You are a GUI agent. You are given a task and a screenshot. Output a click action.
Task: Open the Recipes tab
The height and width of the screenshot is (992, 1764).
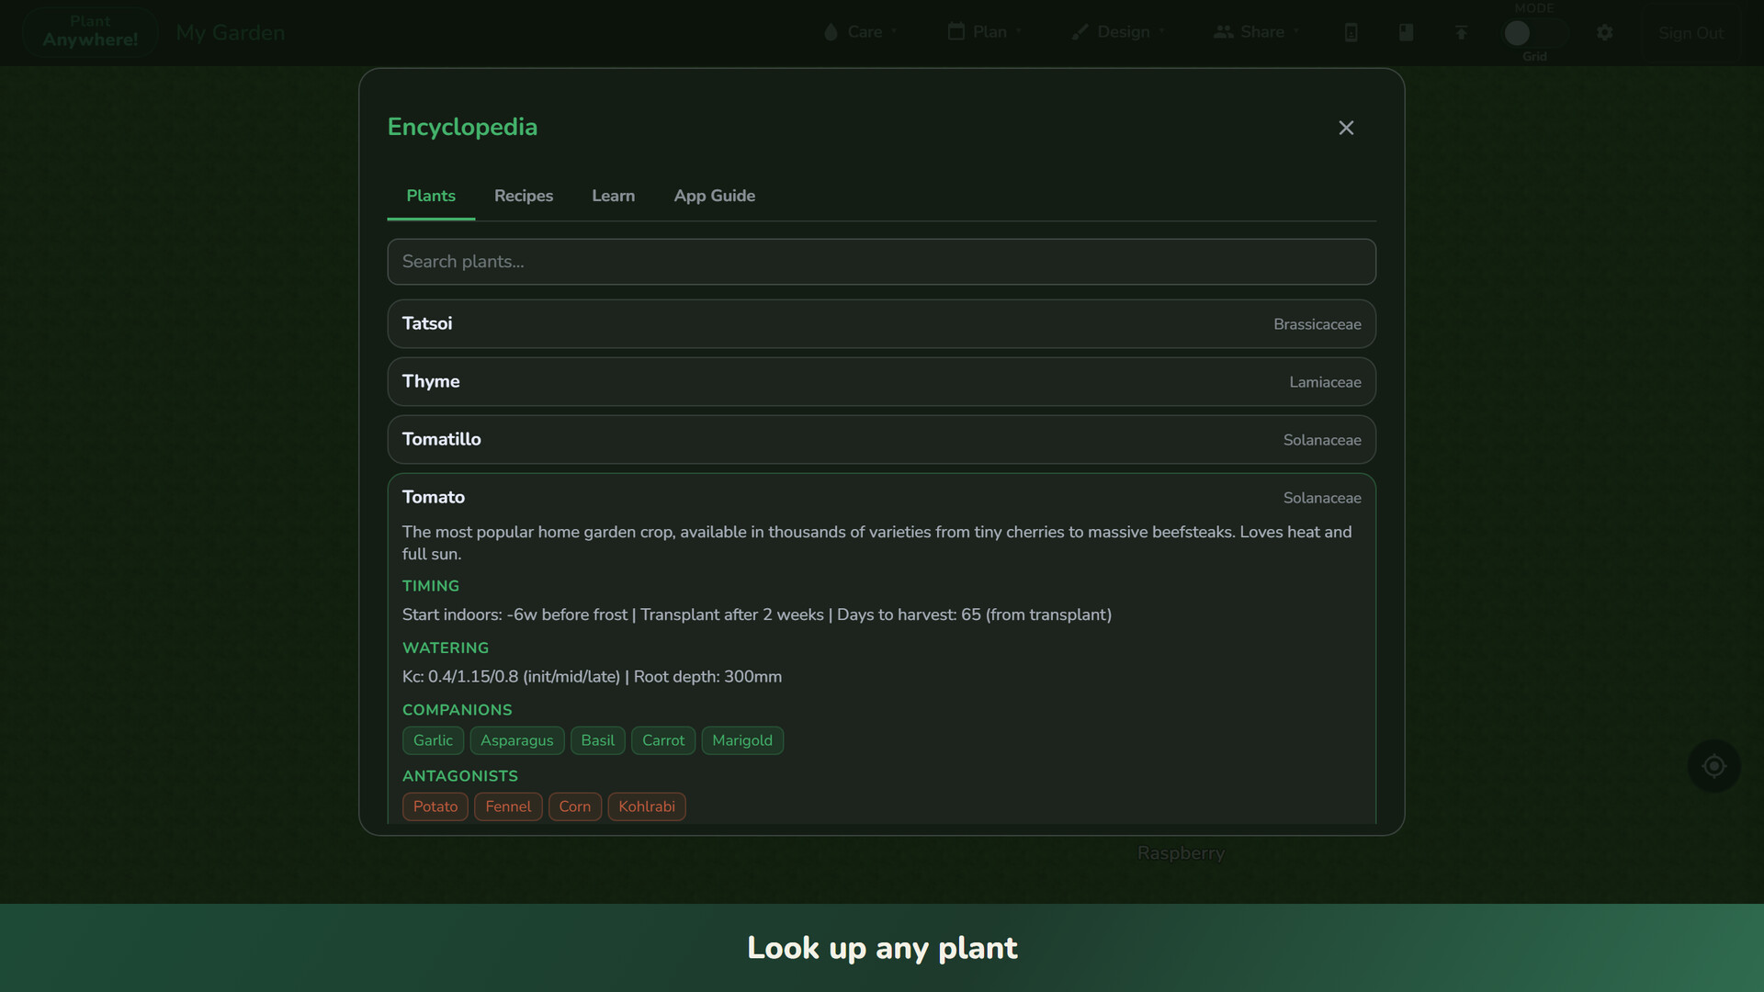click(x=524, y=196)
